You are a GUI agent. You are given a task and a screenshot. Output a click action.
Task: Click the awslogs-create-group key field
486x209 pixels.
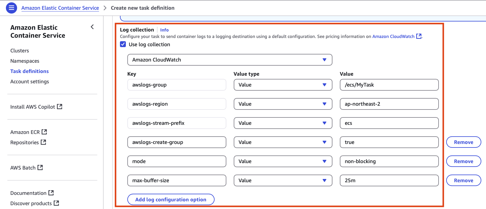[x=177, y=142]
